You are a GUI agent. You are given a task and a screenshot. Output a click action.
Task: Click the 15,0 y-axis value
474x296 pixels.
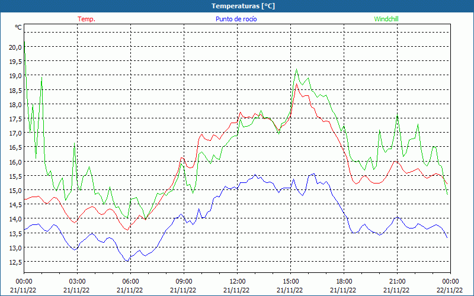click(16, 190)
